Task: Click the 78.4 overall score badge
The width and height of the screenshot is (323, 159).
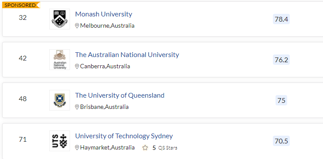Action: 281,19
